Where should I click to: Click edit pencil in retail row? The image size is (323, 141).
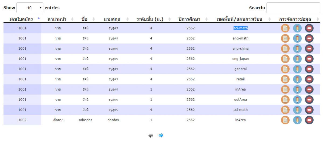point(297,79)
